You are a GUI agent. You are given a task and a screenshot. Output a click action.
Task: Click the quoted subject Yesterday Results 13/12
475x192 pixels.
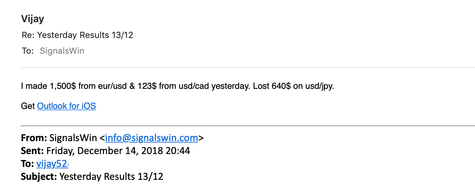[x=111, y=177]
